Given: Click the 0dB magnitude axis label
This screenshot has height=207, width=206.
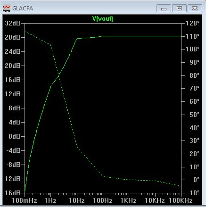Looking at the screenshot, I should [x=15, y=136].
